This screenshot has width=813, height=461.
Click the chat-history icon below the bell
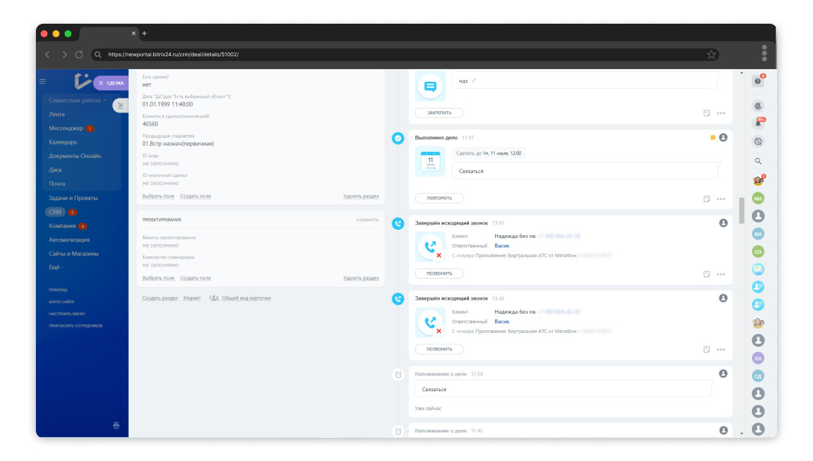758,142
